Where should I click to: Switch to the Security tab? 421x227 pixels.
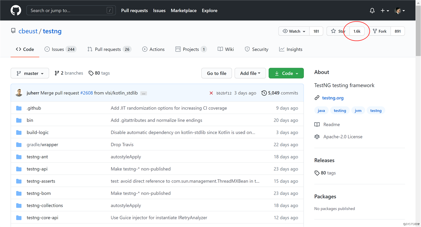click(257, 49)
